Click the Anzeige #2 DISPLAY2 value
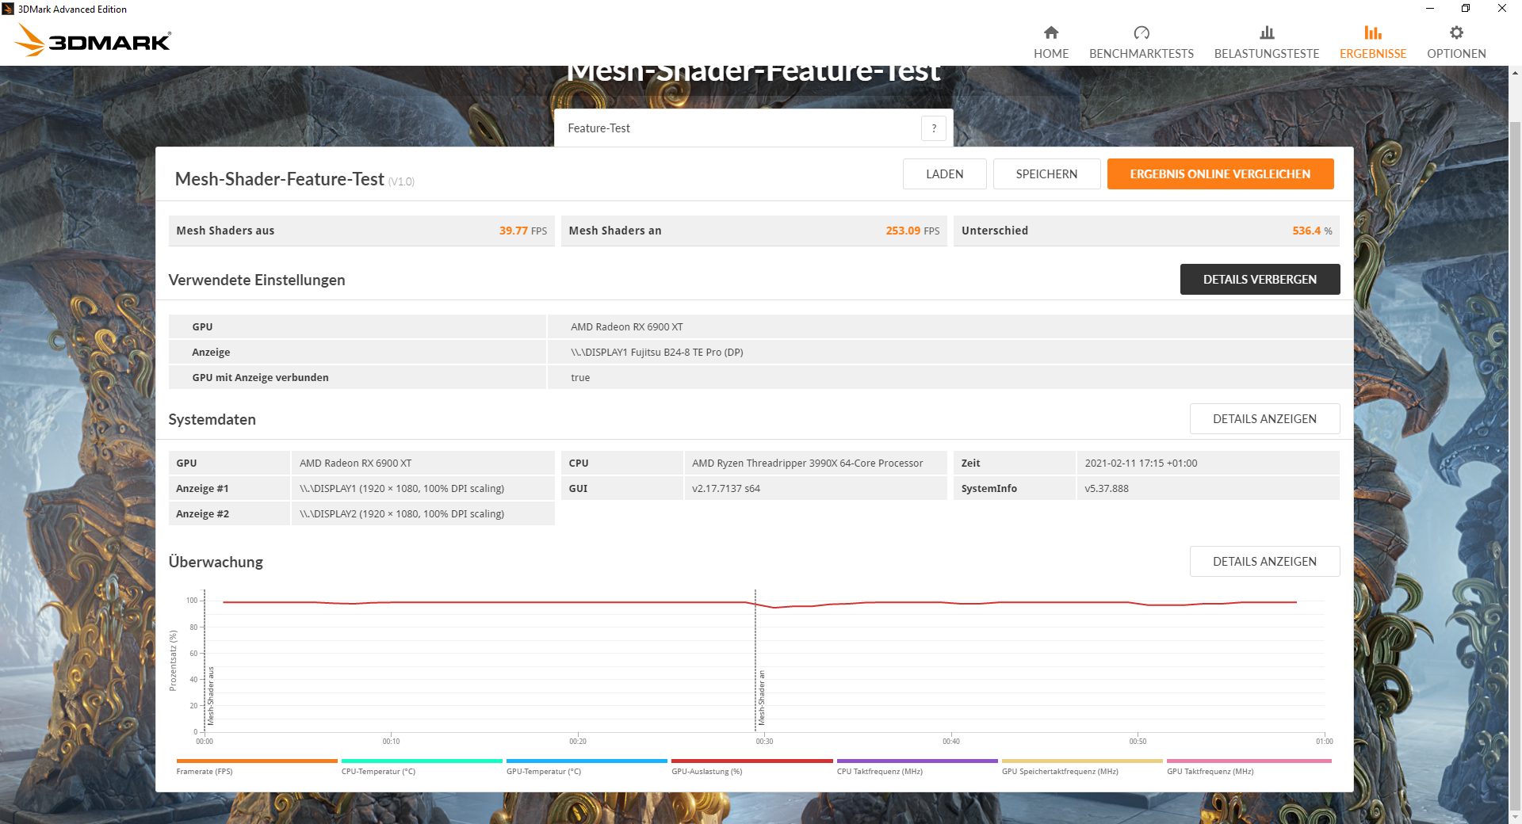 click(402, 514)
